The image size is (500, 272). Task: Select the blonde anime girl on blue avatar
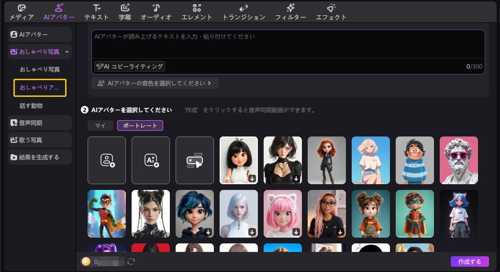(x=370, y=160)
